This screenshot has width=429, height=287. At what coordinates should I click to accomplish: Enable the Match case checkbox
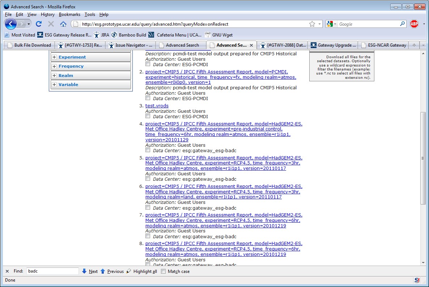tap(163, 271)
